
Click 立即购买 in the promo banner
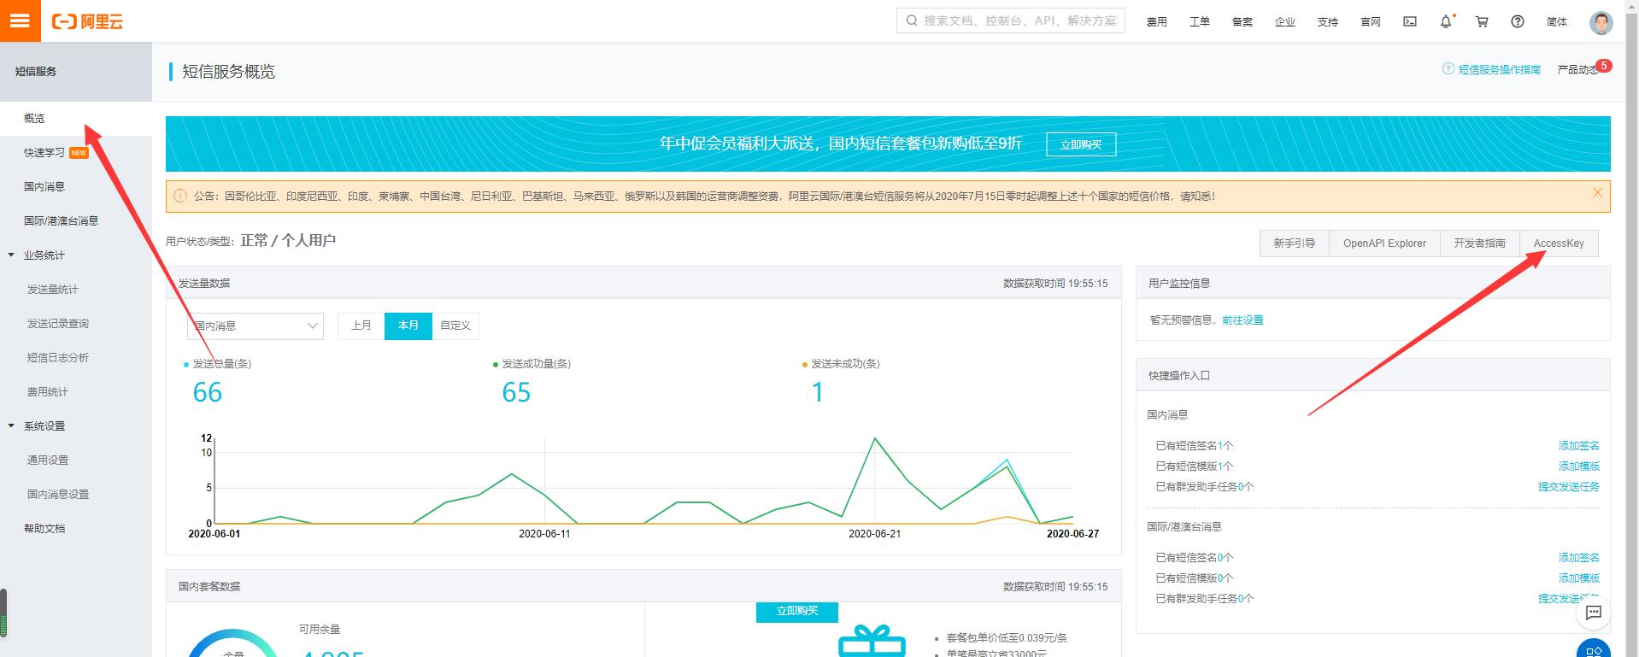(x=1081, y=144)
